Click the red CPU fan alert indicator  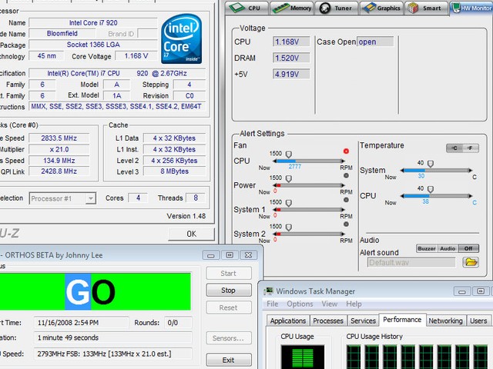[x=346, y=151]
